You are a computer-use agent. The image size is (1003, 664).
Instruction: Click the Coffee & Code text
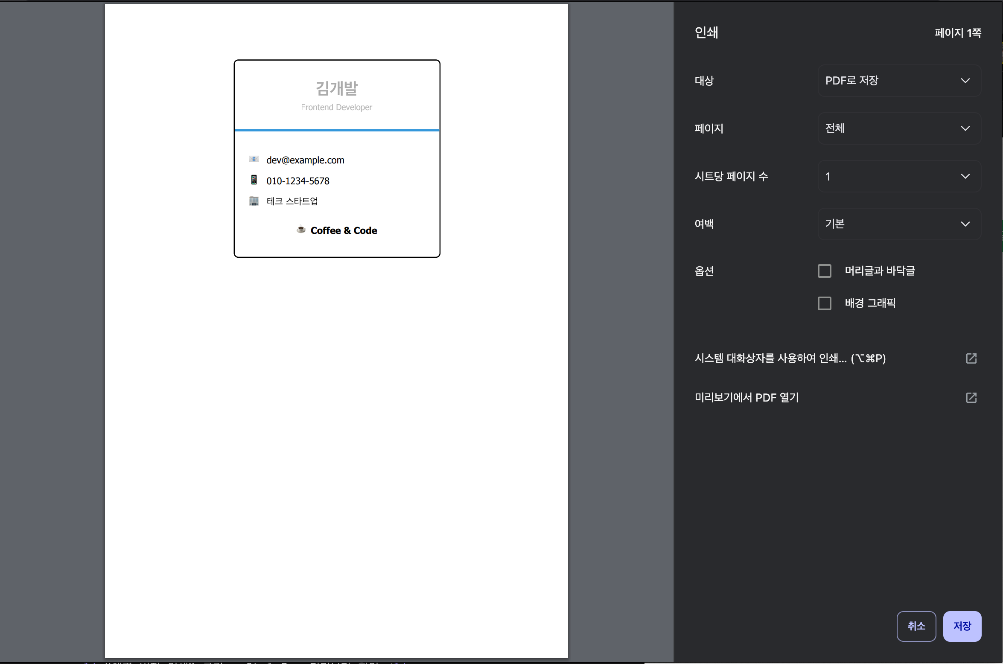tap(344, 230)
